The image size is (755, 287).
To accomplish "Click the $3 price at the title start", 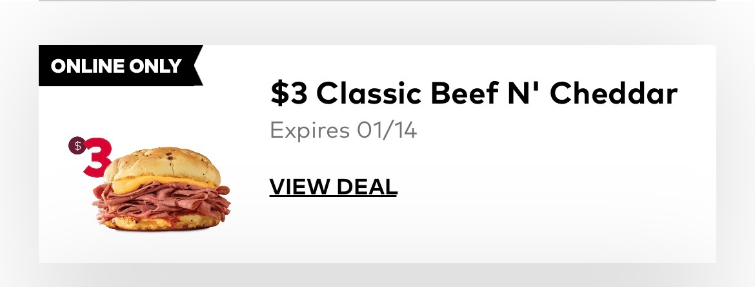I will [x=289, y=93].
